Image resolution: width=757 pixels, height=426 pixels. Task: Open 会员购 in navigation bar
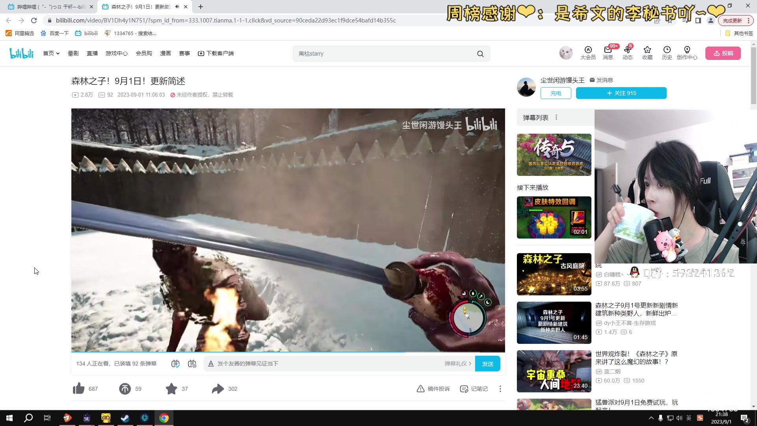click(x=144, y=53)
